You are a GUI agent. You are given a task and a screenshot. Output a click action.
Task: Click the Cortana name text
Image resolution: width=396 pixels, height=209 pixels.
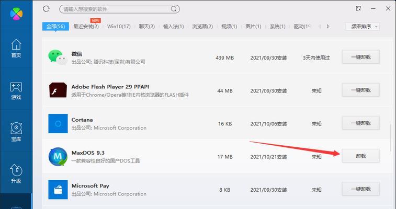[82, 120]
